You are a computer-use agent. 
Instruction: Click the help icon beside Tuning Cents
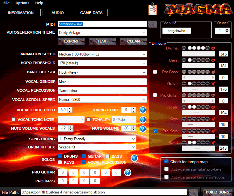pyautogui.click(x=143, y=110)
